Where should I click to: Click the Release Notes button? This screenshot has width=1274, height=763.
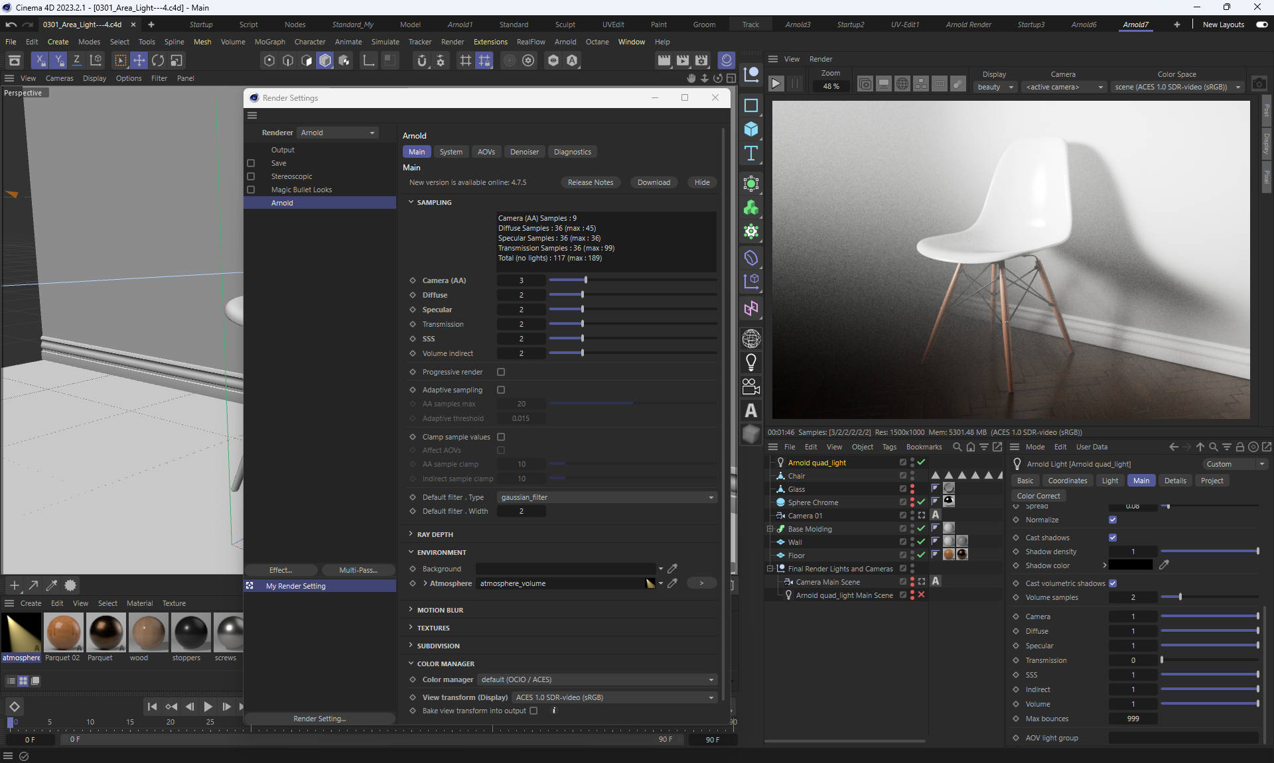pos(590,182)
